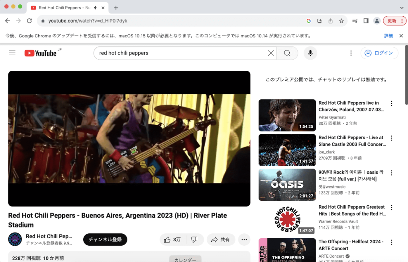Open Live at Slane Castle 2003 title

[x=352, y=141]
